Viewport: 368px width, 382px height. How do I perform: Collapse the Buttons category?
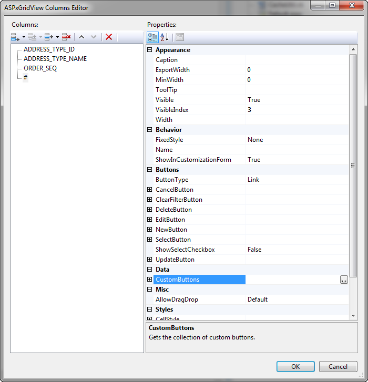point(150,170)
